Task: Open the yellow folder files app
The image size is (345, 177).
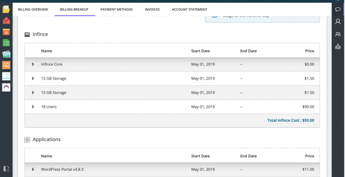Action: (6, 9)
